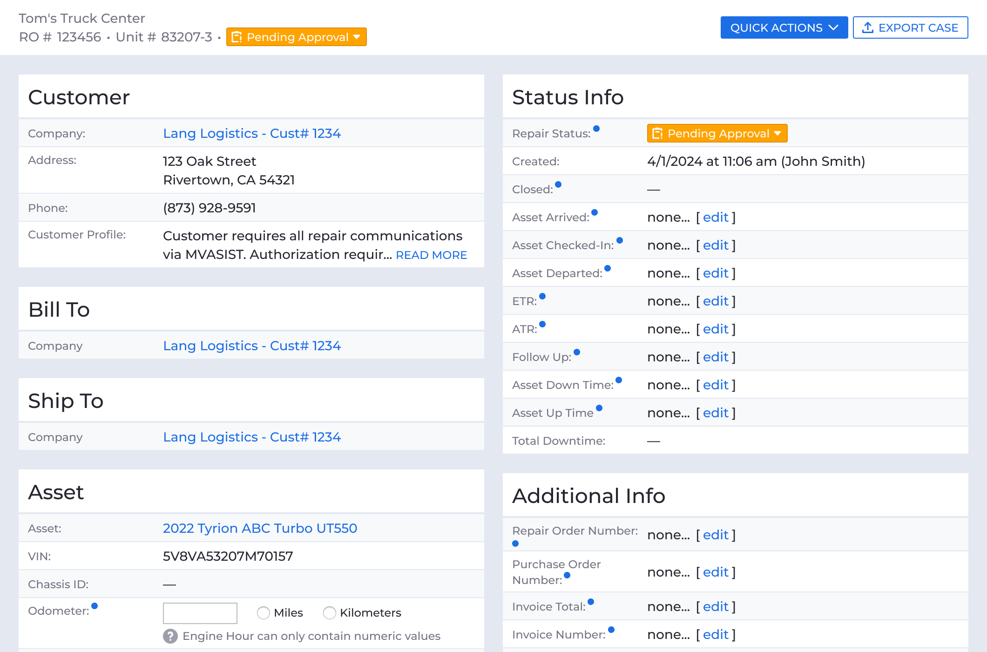Click the blue dot beside Invoice Number

(611, 630)
